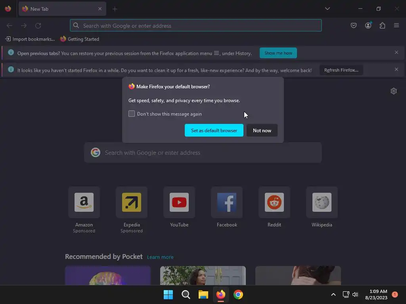This screenshot has width=406, height=304.
Task: Open the network status tray icon
Action: click(x=346, y=294)
